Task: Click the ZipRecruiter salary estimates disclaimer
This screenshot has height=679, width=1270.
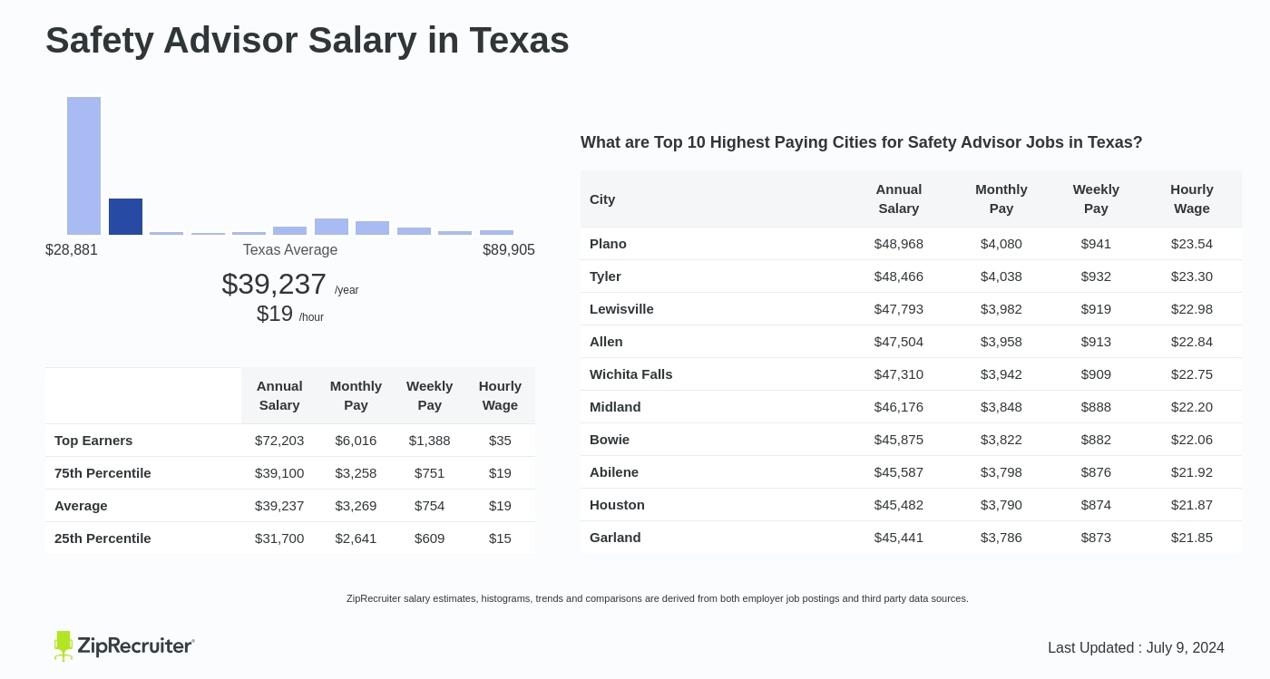Action: pos(658,598)
